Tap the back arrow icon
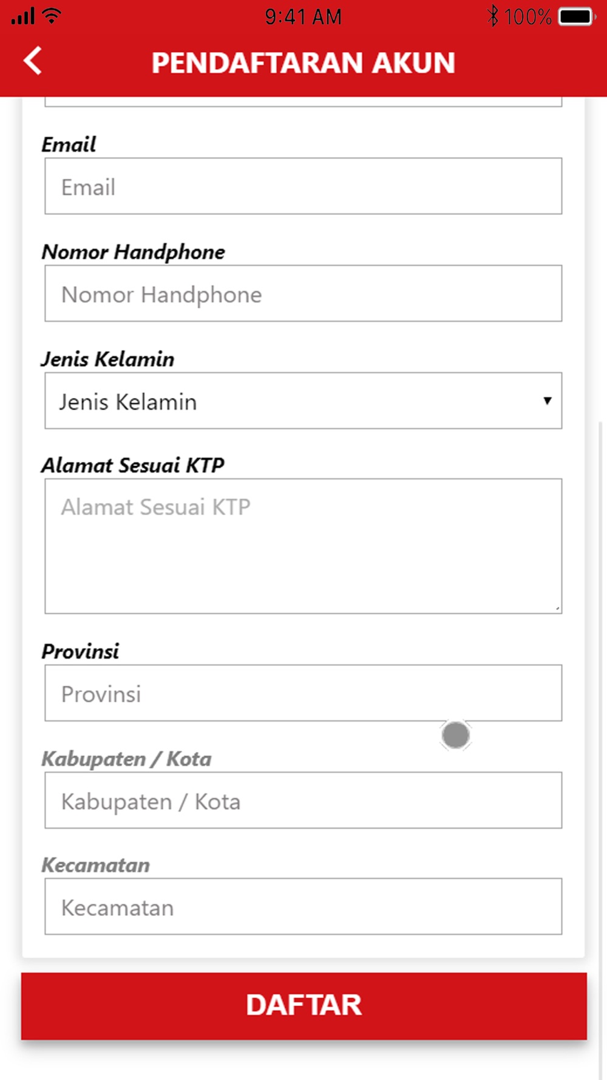 (x=33, y=61)
